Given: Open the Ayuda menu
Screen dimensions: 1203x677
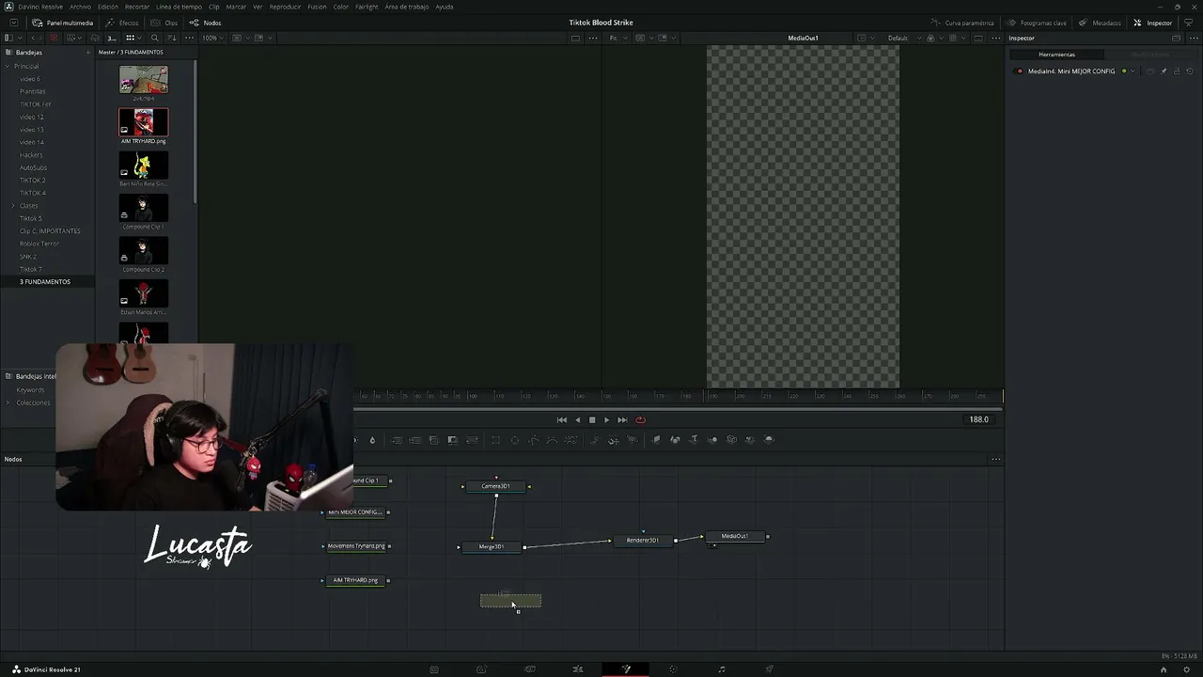Looking at the screenshot, I should coord(445,7).
